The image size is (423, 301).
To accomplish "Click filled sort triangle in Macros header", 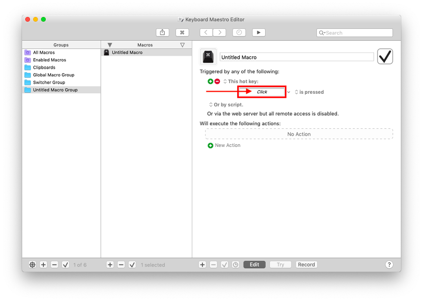I will click(x=109, y=45).
